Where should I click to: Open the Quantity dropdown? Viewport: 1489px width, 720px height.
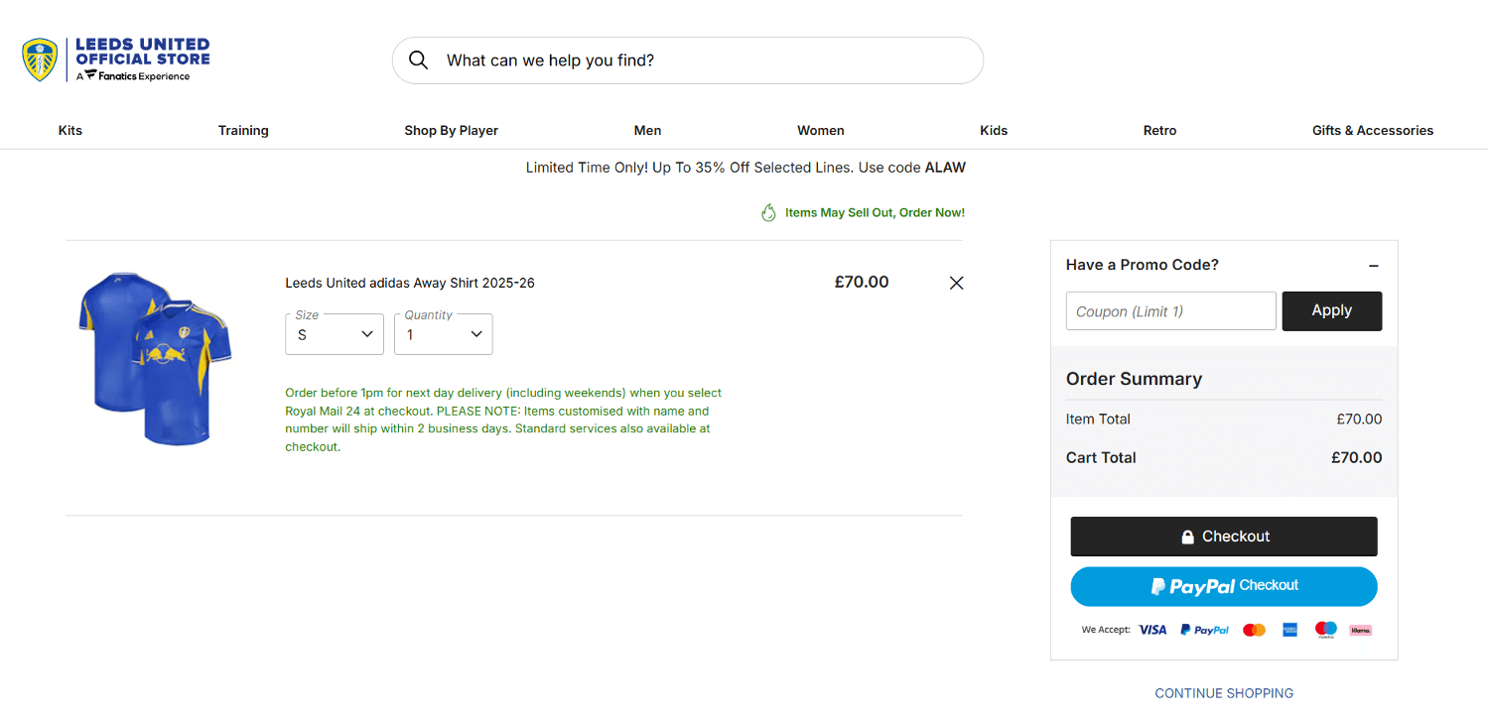tap(443, 334)
